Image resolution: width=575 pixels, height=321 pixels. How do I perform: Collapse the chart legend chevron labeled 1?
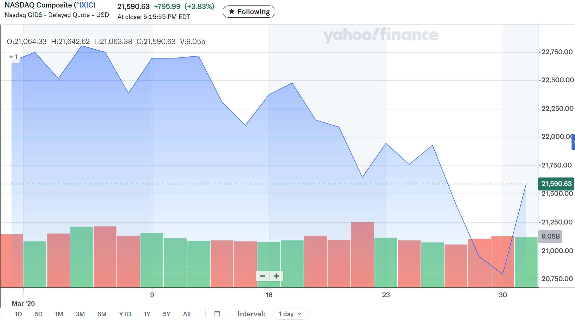11,57
